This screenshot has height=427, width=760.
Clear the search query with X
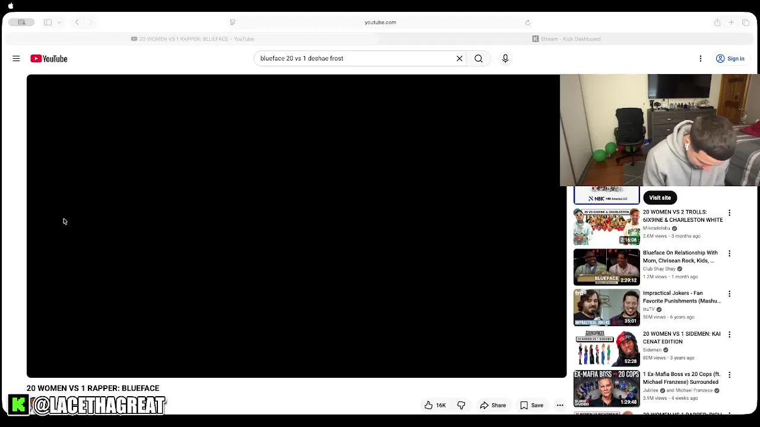click(459, 59)
